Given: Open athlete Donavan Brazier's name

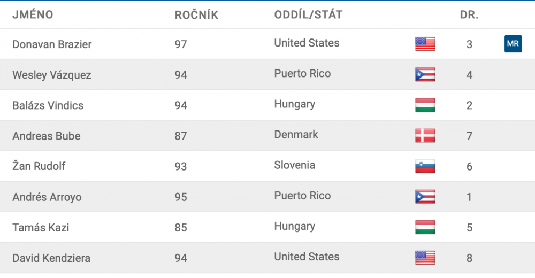Looking at the screenshot, I should tap(52, 44).
